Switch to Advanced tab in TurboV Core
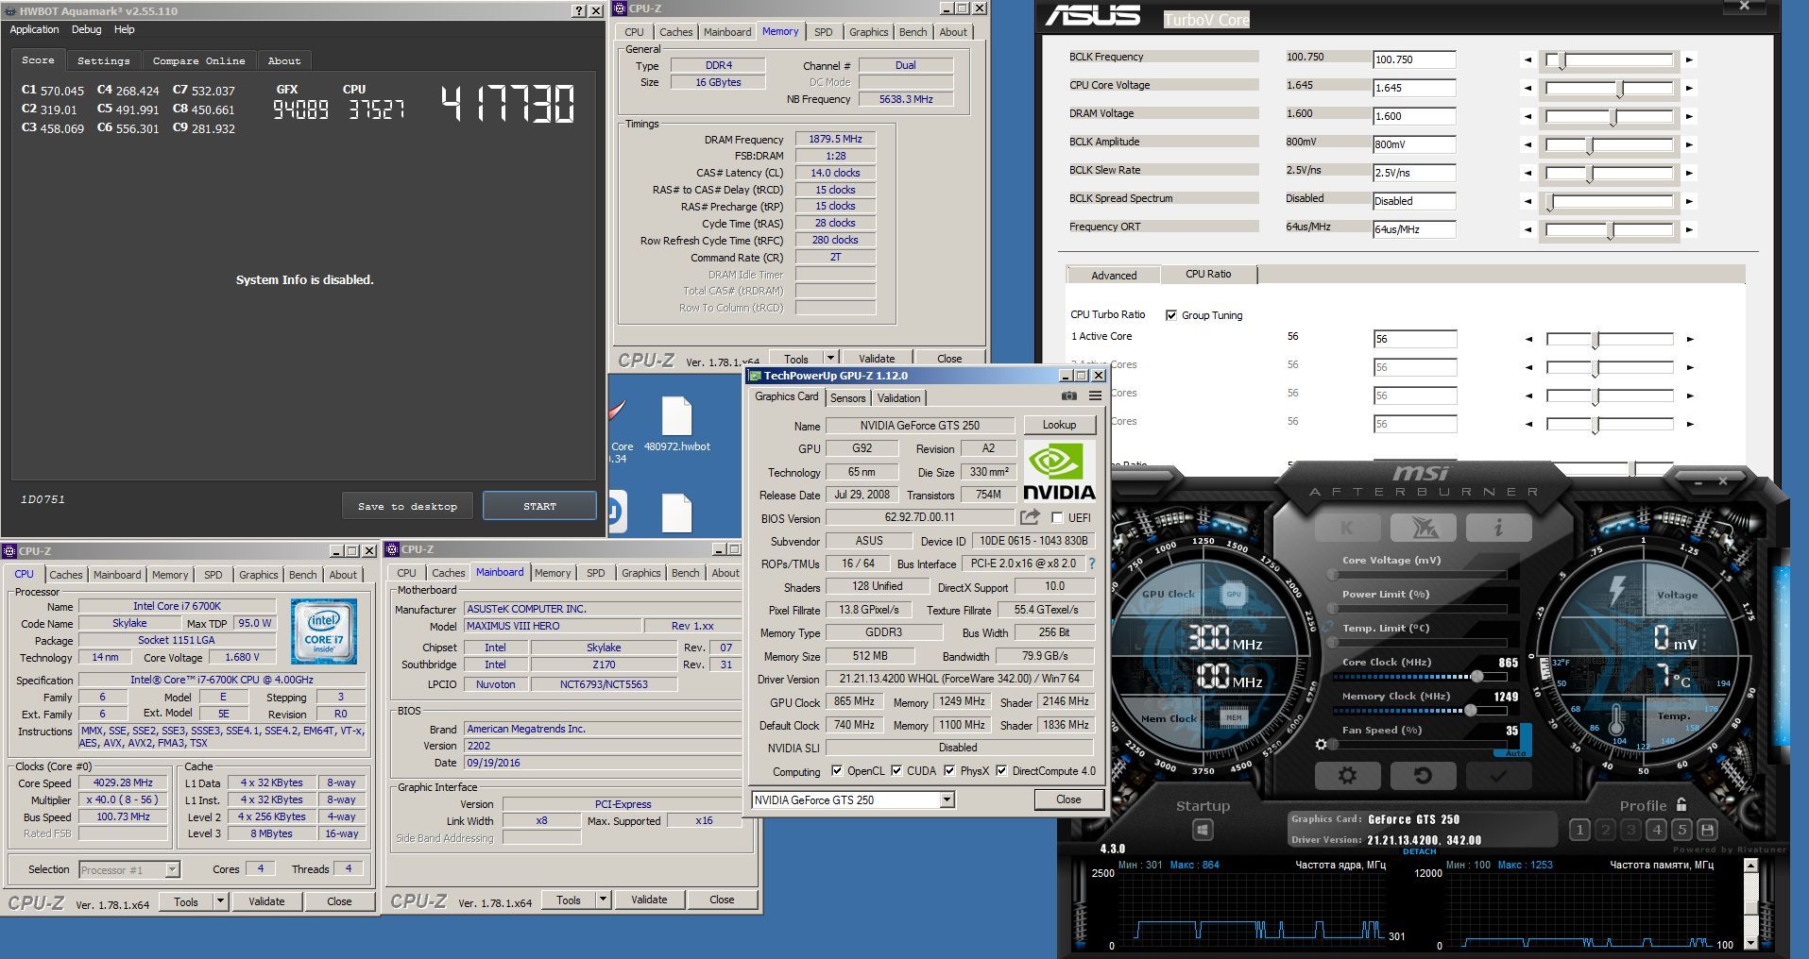This screenshot has height=959, width=1809. [x=1114, y=276]
